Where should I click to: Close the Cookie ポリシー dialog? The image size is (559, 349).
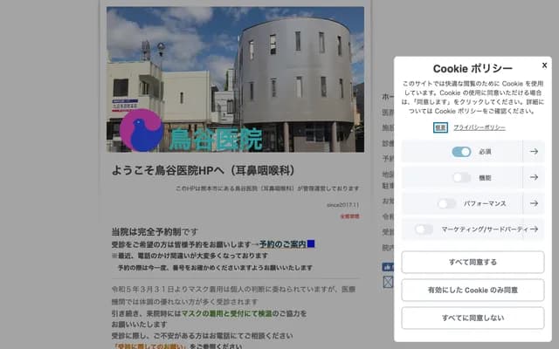coord(544,65)
